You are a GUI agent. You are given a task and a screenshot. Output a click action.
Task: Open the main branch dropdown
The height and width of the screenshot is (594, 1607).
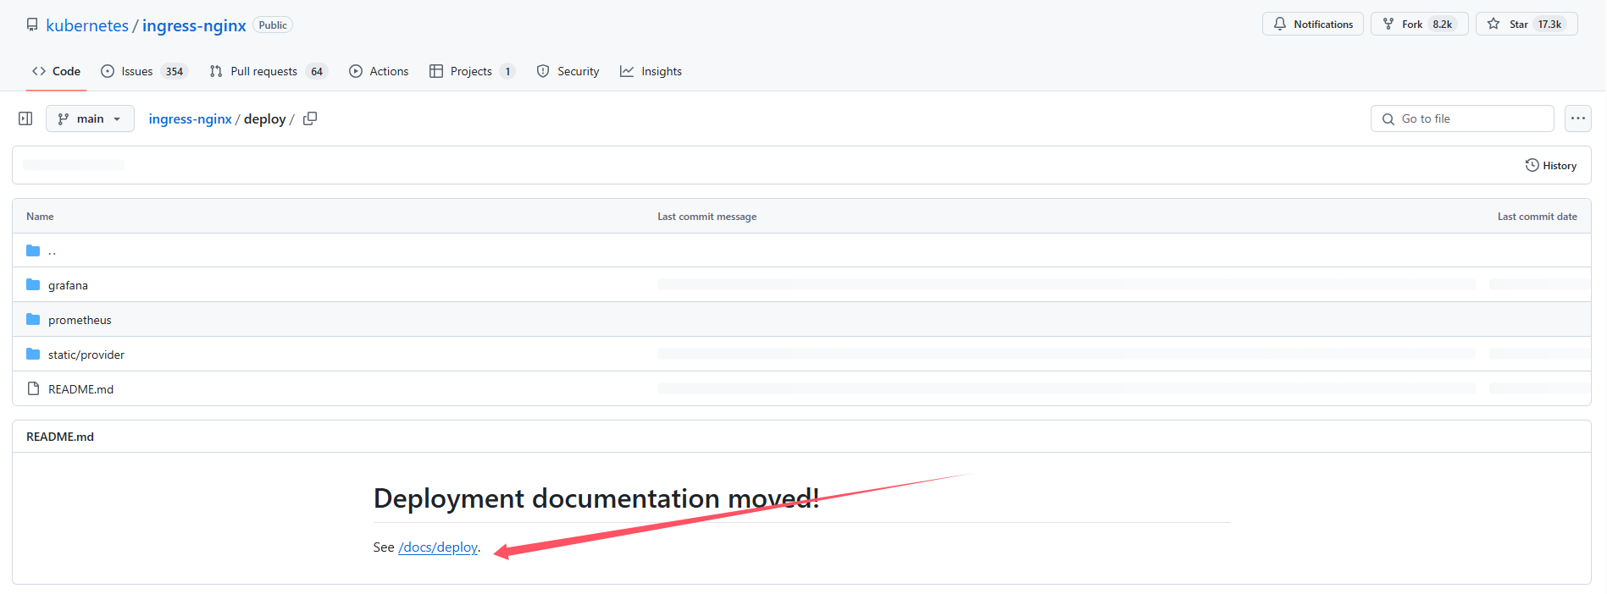click(90, 118)
